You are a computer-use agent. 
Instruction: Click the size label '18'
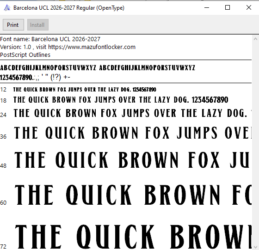point(3,100)
